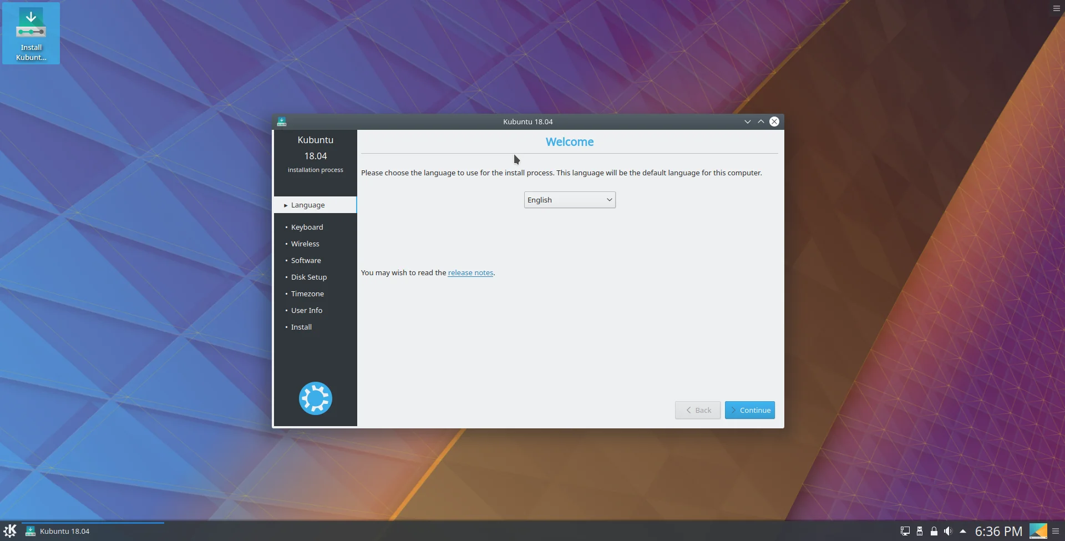The height and width of the screenshot is (541, 1065).
Task: Click the Show Desktop panel icon
Action: coord(1038,531)
